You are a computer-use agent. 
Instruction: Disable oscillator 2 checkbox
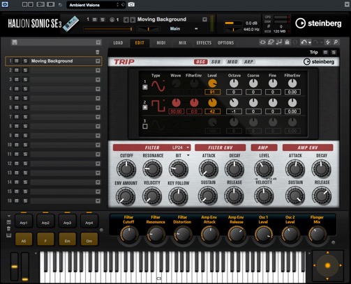click(x=145, y=107)
